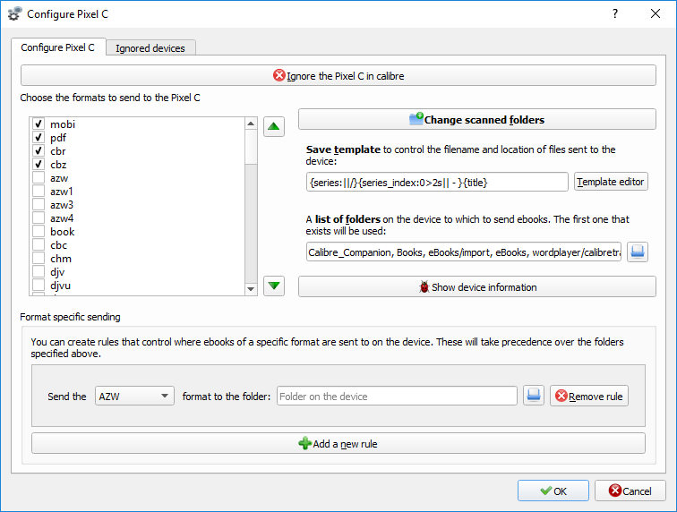Screen dimensions: 677x512
Task: Enable the azw3 format checkbox
Action: click(x=39, y=205)
